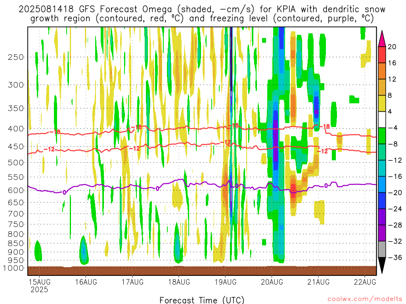
Task: Select the 900 pressure level label
Action: [16, 252]
